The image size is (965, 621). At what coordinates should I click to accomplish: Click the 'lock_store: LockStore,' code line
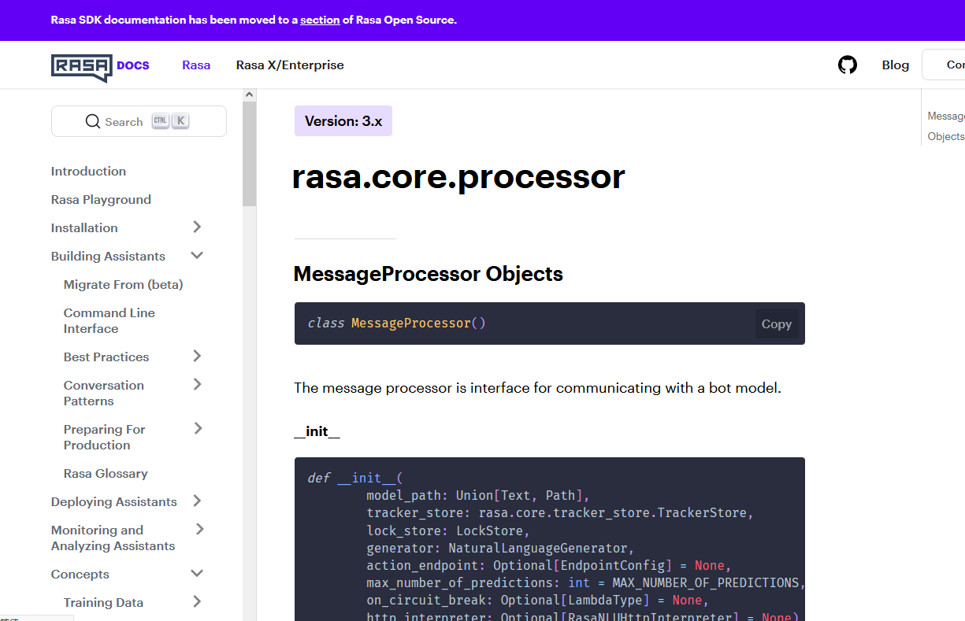[448, 530]
